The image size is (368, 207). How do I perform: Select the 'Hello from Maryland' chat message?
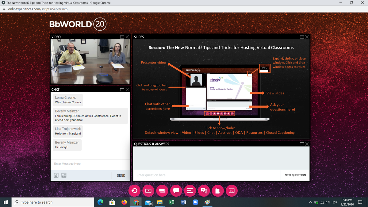(68, 134)
